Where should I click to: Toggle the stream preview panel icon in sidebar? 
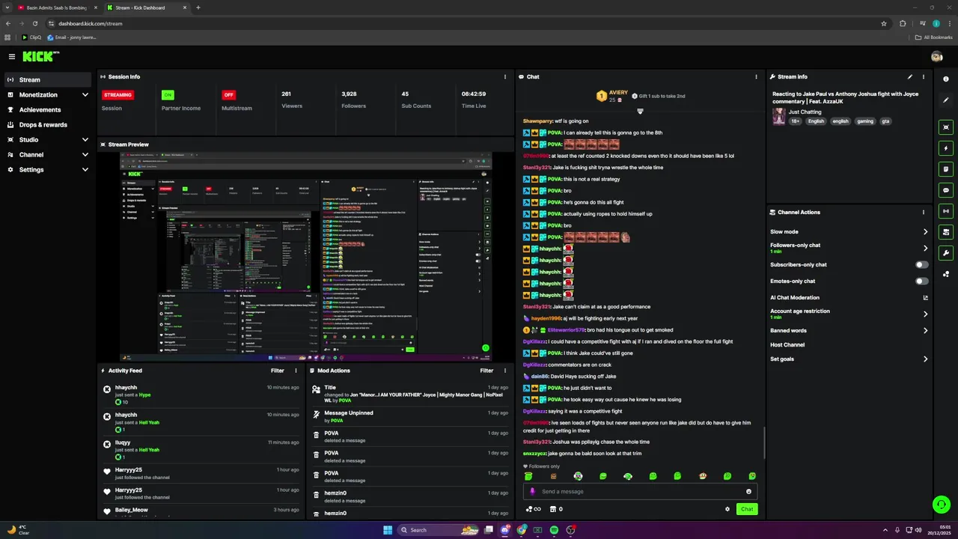pos(946,127)
